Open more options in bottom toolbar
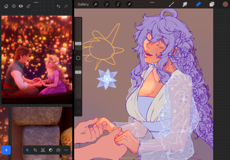This screenshot has height=160, width=230. [66, 150]
